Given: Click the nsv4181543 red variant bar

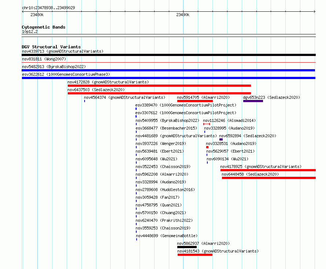Looking at the screenshot, I should [195, 255].
